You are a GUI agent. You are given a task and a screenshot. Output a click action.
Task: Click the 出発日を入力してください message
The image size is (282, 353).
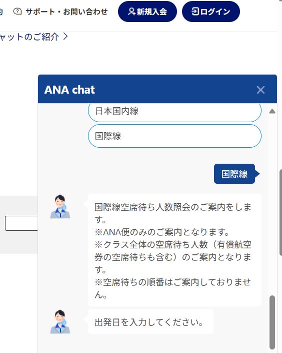click(x=150, y=321)
